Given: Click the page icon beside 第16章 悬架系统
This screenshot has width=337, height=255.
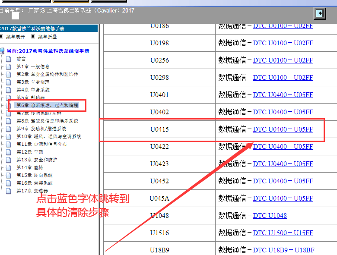Looking at the screenshot, I should point(9,183).
